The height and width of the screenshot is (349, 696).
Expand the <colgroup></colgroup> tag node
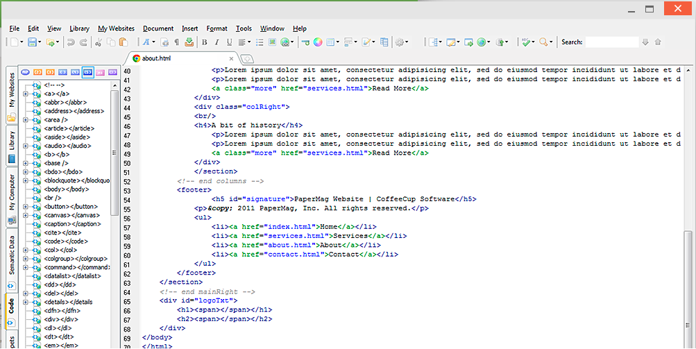[26, 258]
